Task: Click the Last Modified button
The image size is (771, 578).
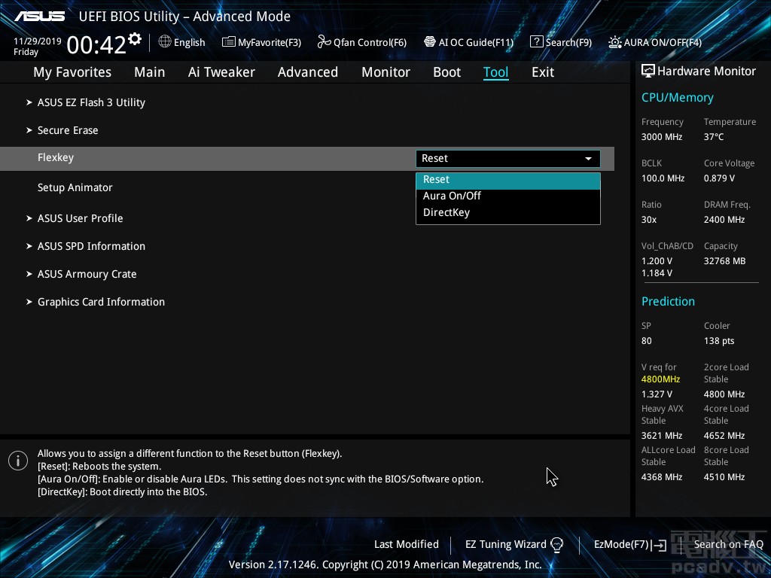Action: tap(406, 544)
